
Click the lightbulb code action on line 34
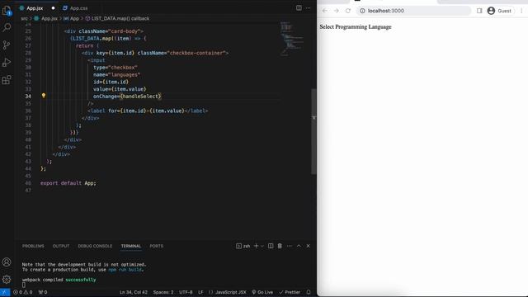[44, 96]
